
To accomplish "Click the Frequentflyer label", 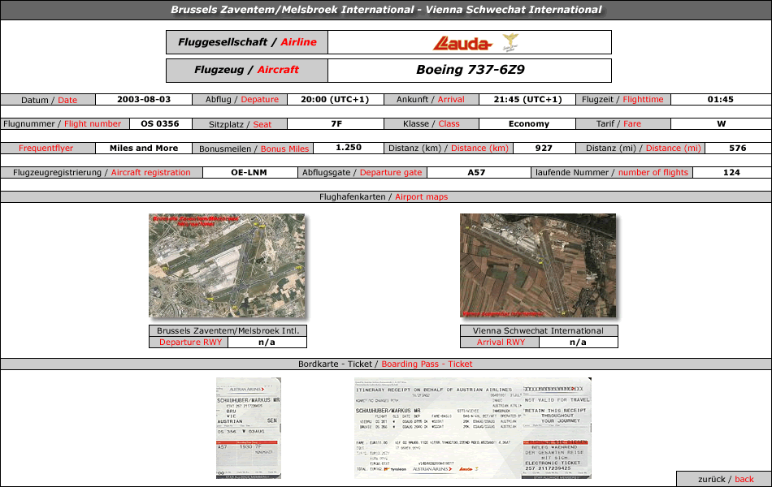I will coord(48,148).
